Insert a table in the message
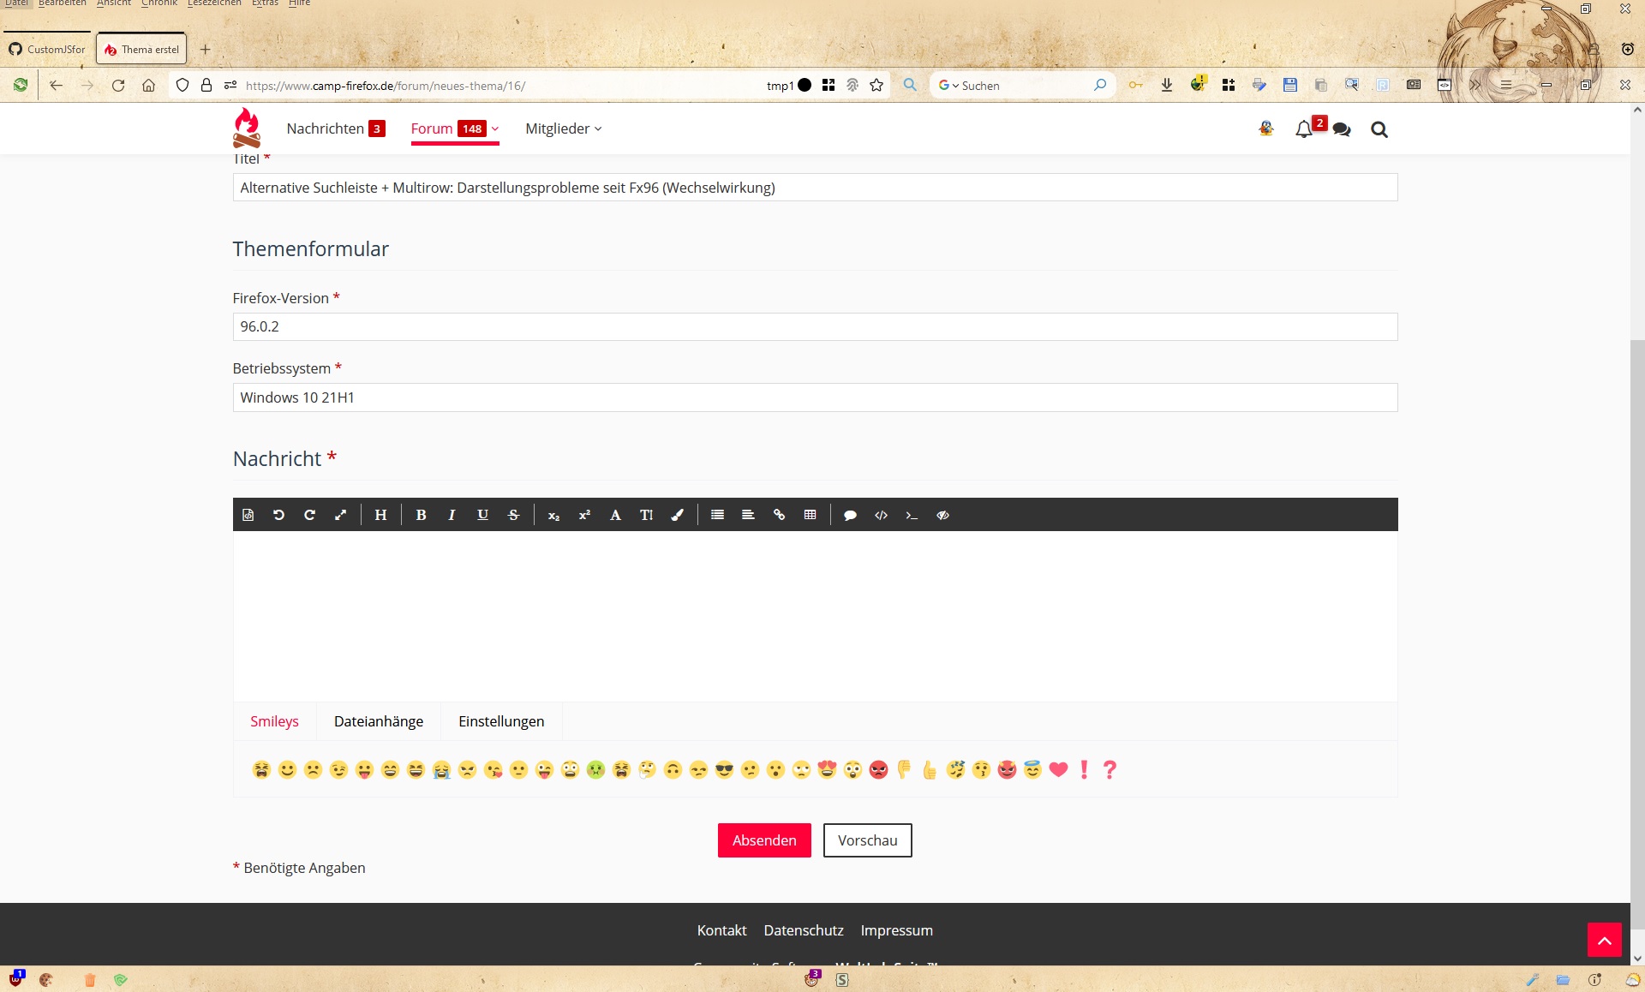Screen dimensions: 1645x992 pos(810,515)
